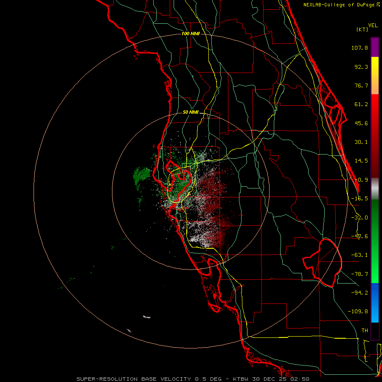Click the 50 NMI range ring label

191,112
